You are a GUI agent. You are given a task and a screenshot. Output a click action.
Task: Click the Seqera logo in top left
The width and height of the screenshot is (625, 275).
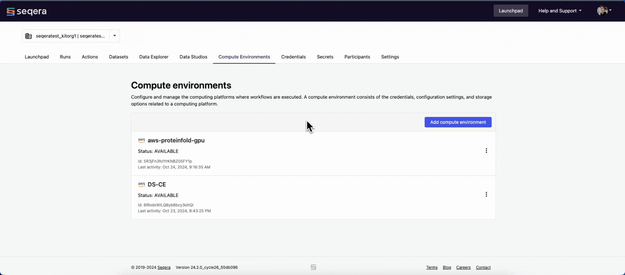pyautogui.click(x=27, y=11)
